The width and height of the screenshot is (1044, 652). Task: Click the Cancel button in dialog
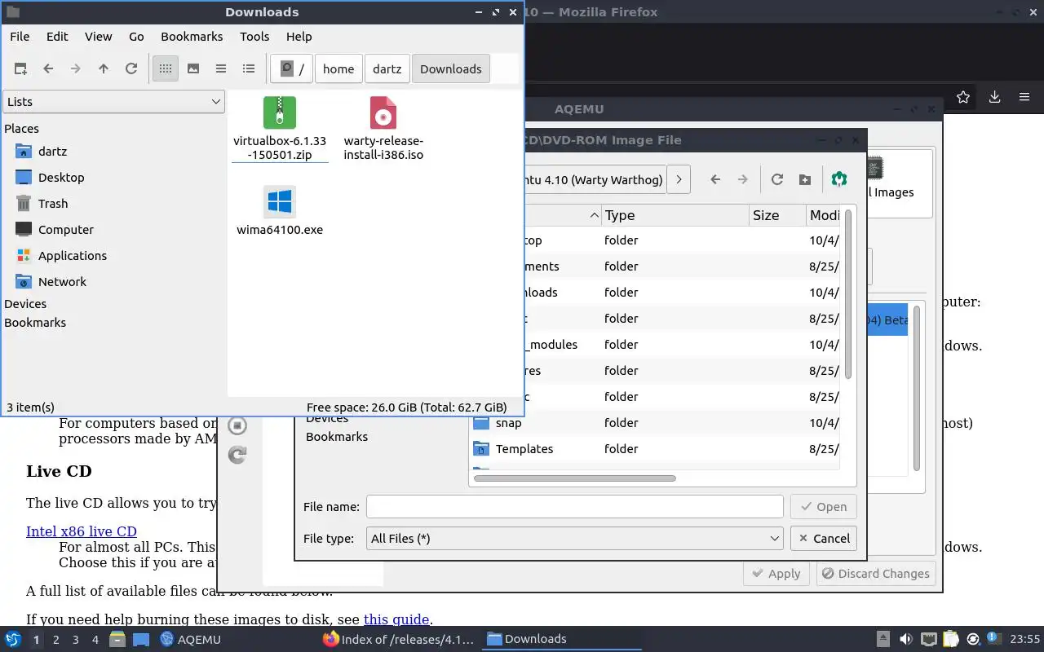click(x=824, y=539)
